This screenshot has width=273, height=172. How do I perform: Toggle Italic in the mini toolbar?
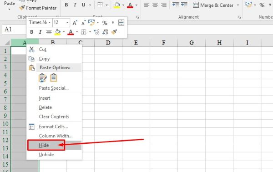coord(40,32)
